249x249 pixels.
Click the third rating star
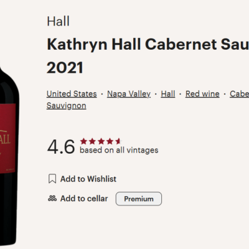click(x=101, y=141)
